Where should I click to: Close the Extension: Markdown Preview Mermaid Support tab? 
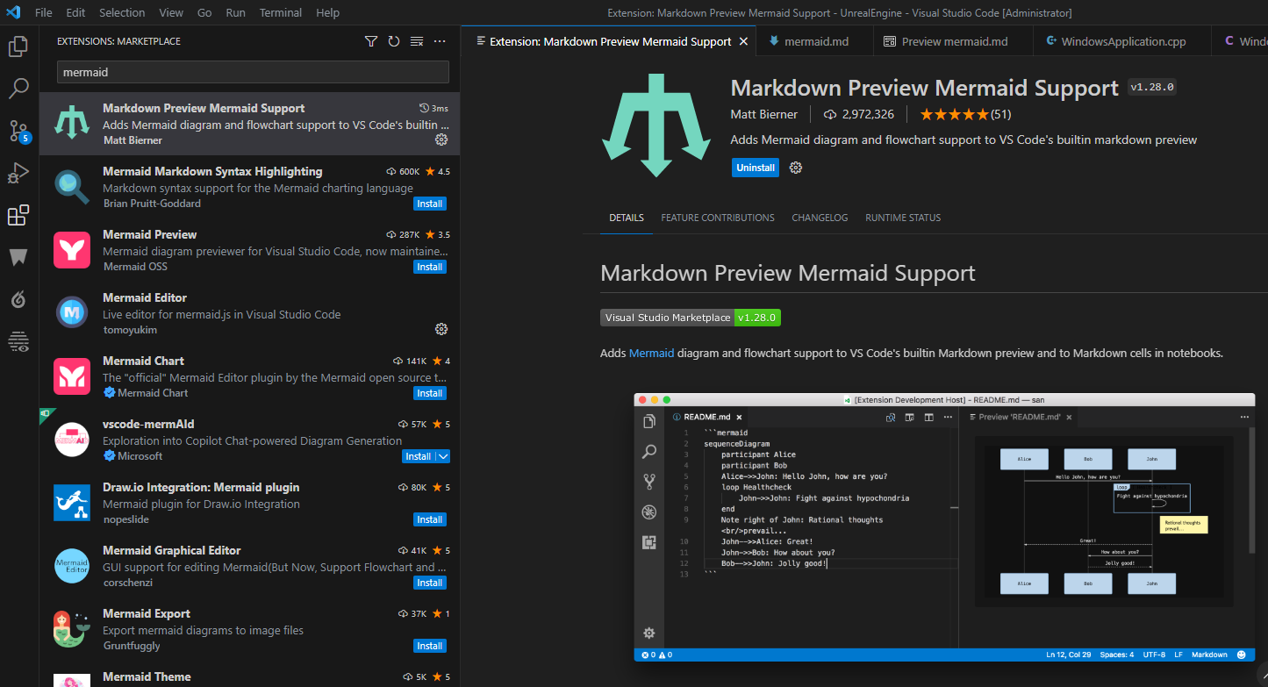[x=743, y=41]
